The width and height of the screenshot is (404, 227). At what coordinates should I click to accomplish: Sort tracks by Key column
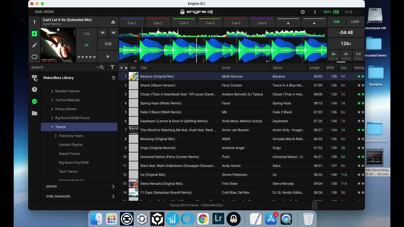pos(344,68)
